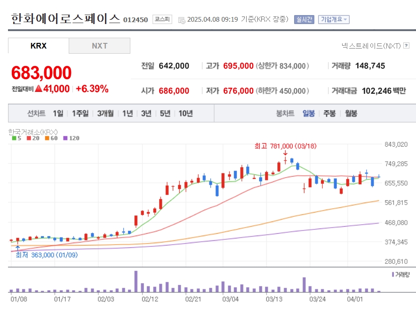Show the 5년 line chart
This screenshot has height=311, width=416.
(x=165, y=114)
